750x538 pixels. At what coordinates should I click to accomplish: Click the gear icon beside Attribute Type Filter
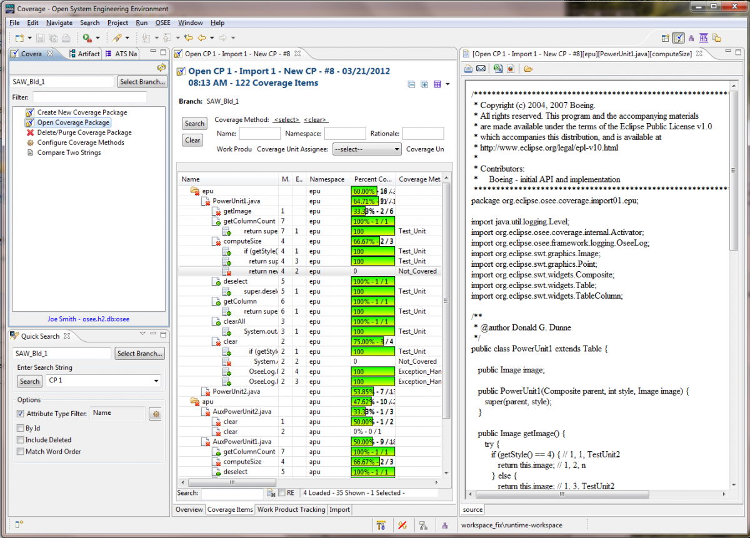156,414
